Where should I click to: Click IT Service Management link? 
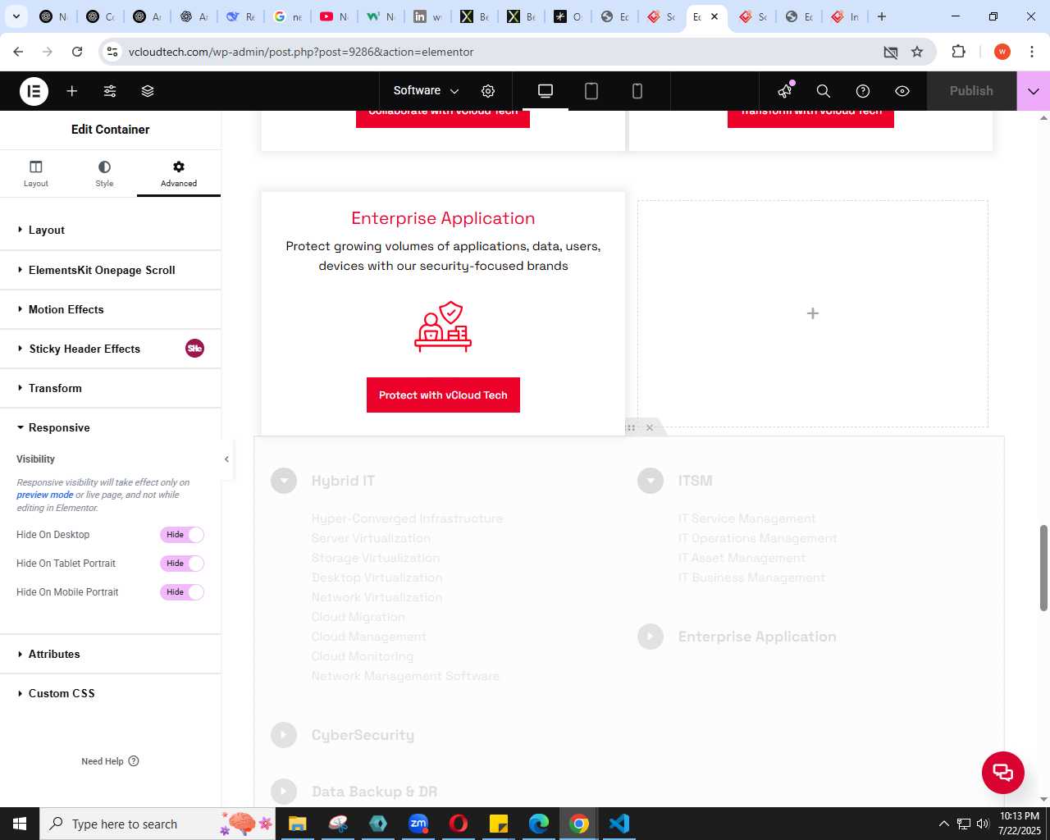coord(747,518)
